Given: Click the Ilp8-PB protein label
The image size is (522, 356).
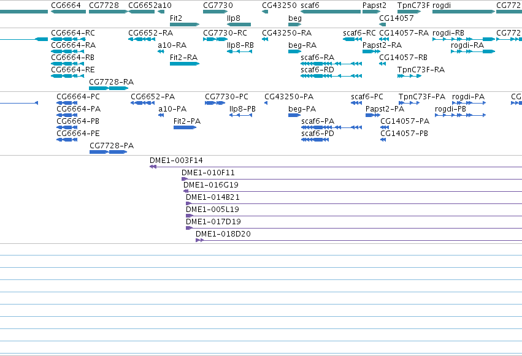Looking at the screenshot, I should (242, 108).
